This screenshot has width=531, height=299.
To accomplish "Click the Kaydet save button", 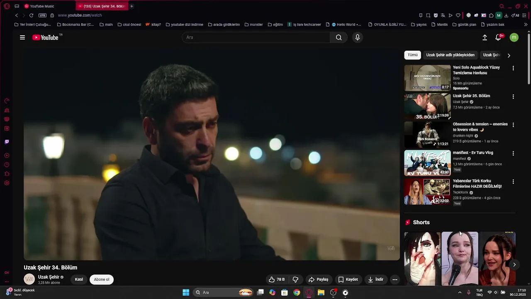I will pos(348,279).
